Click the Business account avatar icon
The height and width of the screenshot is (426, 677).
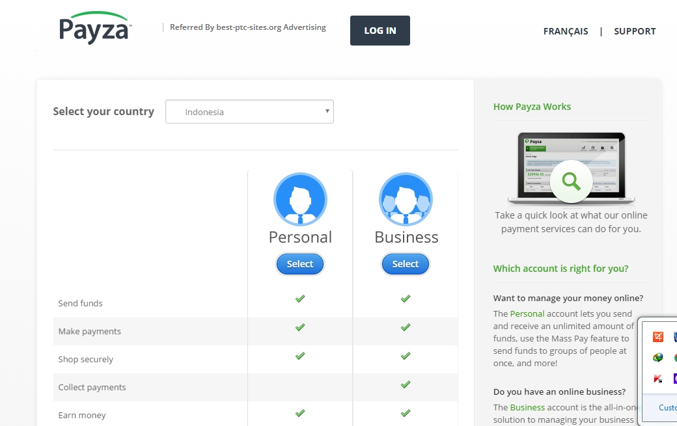406,199
